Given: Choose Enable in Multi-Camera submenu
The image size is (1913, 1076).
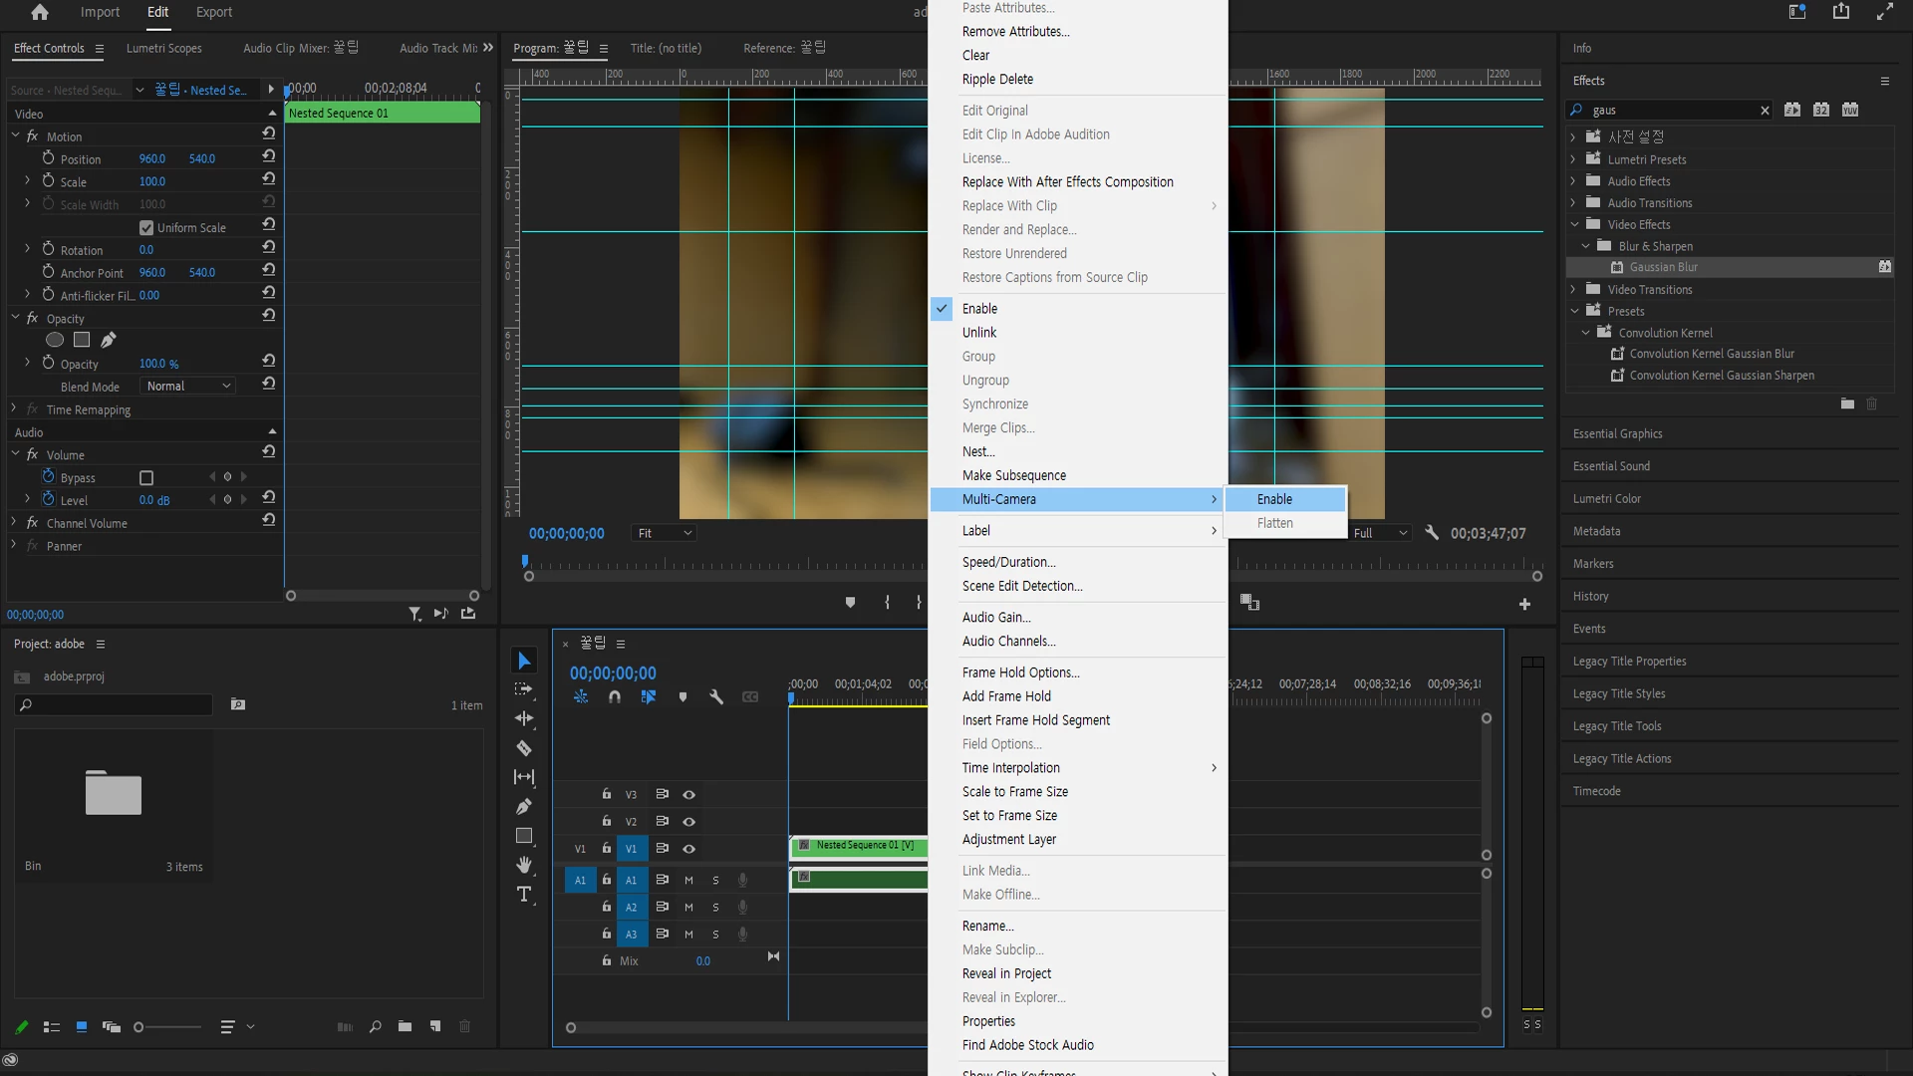Looking at the screenshot, I should (1274, 499).
